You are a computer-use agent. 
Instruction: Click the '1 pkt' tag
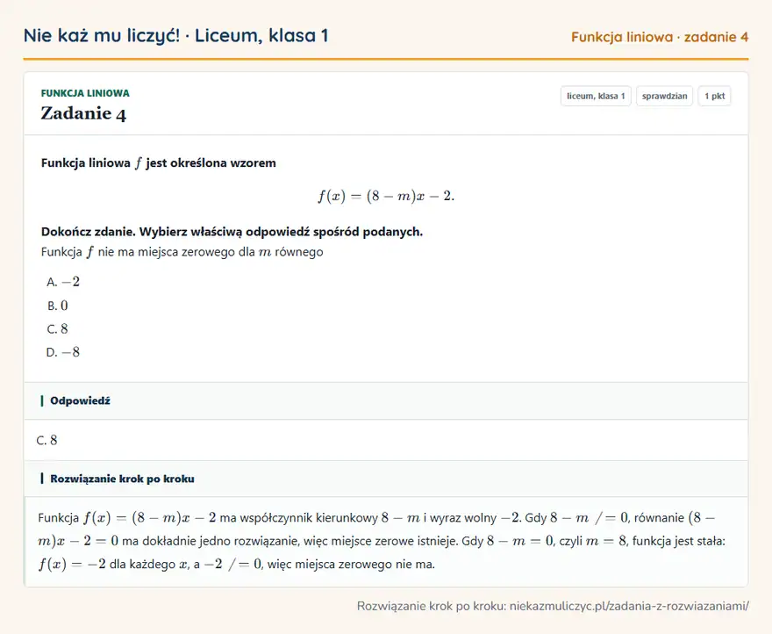(x=714, y=96)
